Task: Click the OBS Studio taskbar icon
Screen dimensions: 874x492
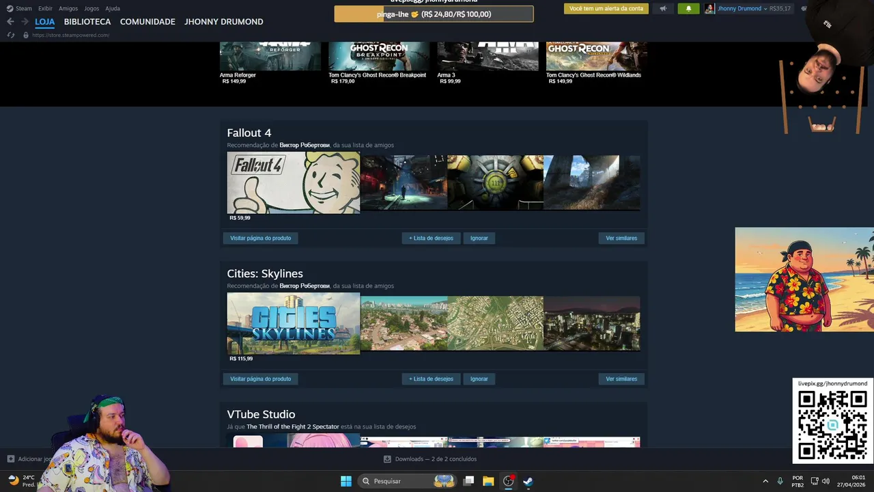Action: 508,481
